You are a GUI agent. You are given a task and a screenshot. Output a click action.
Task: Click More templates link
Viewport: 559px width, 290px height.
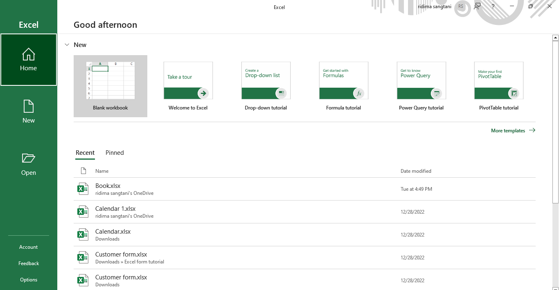pos(513,131)
